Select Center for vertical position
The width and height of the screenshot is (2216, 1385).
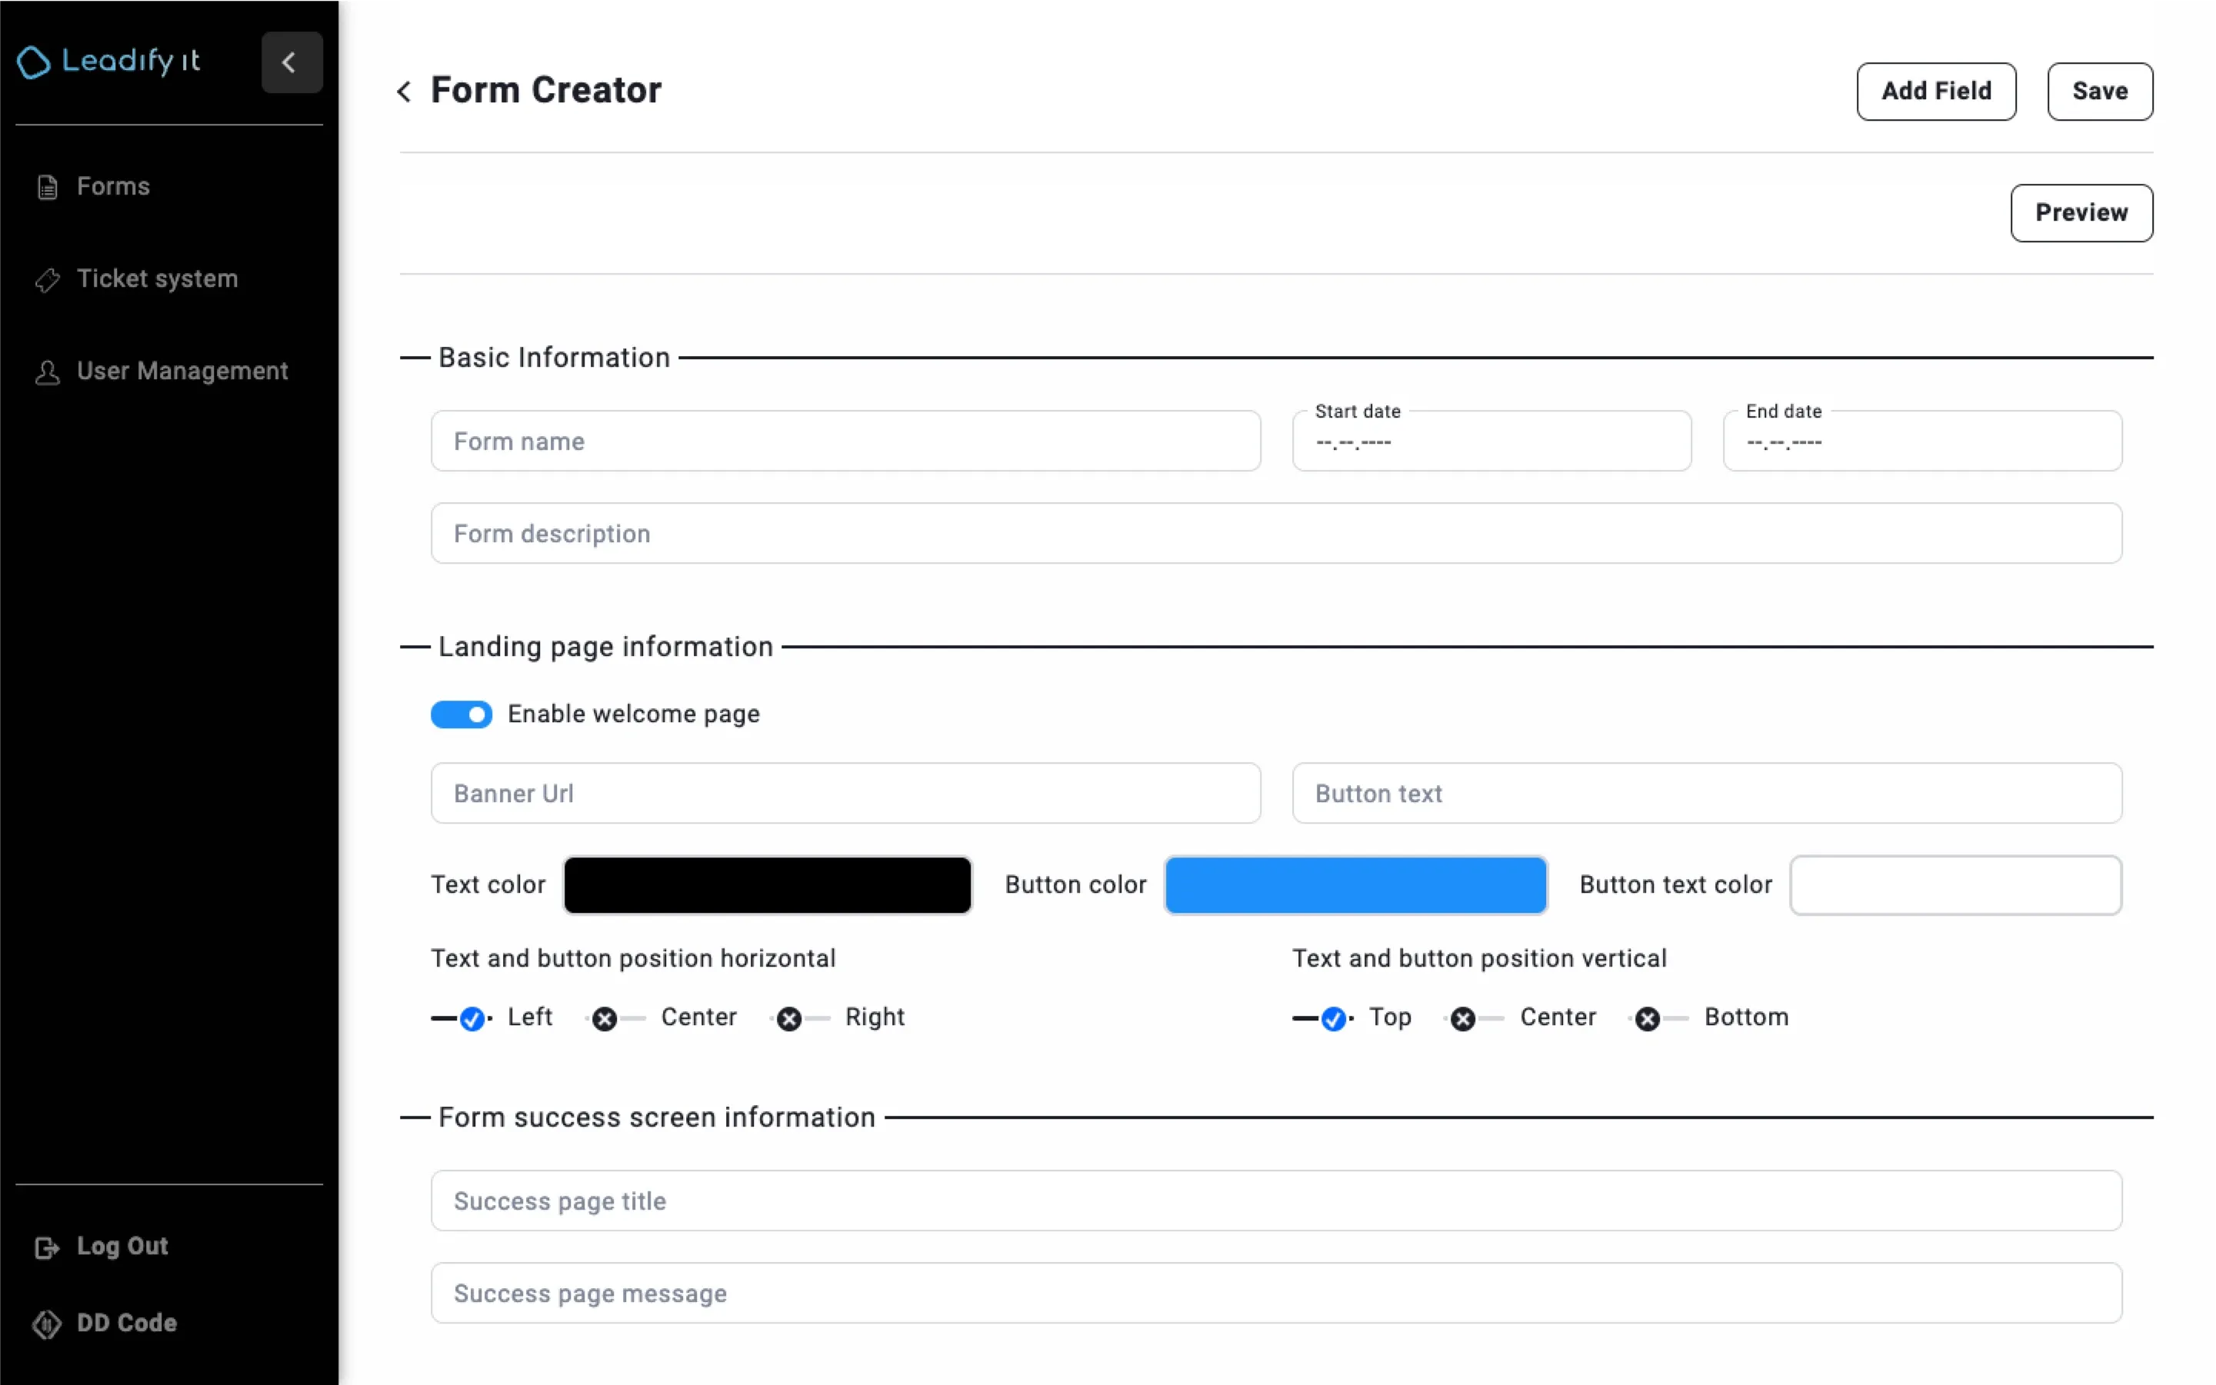[1464, 1017]
